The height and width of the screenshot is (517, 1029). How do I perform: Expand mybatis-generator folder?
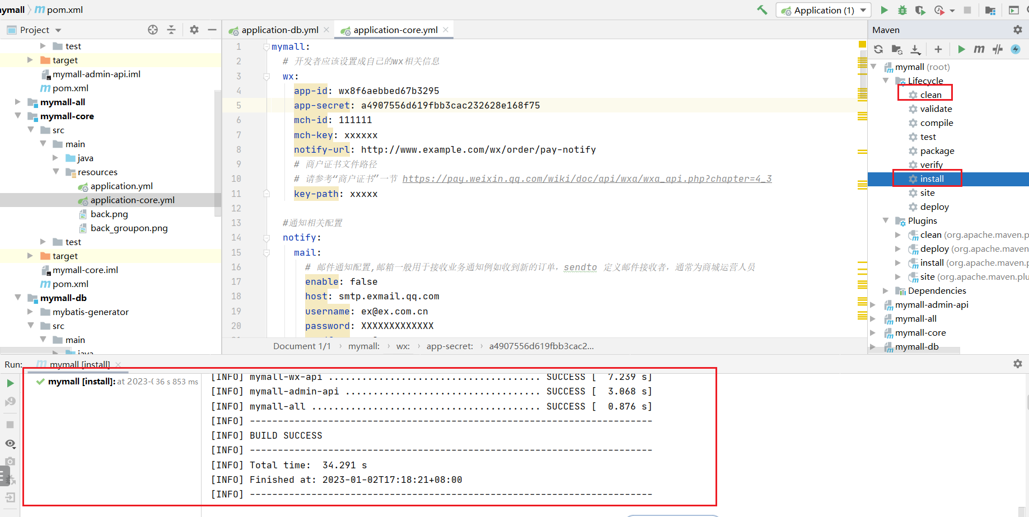[30, 312]
